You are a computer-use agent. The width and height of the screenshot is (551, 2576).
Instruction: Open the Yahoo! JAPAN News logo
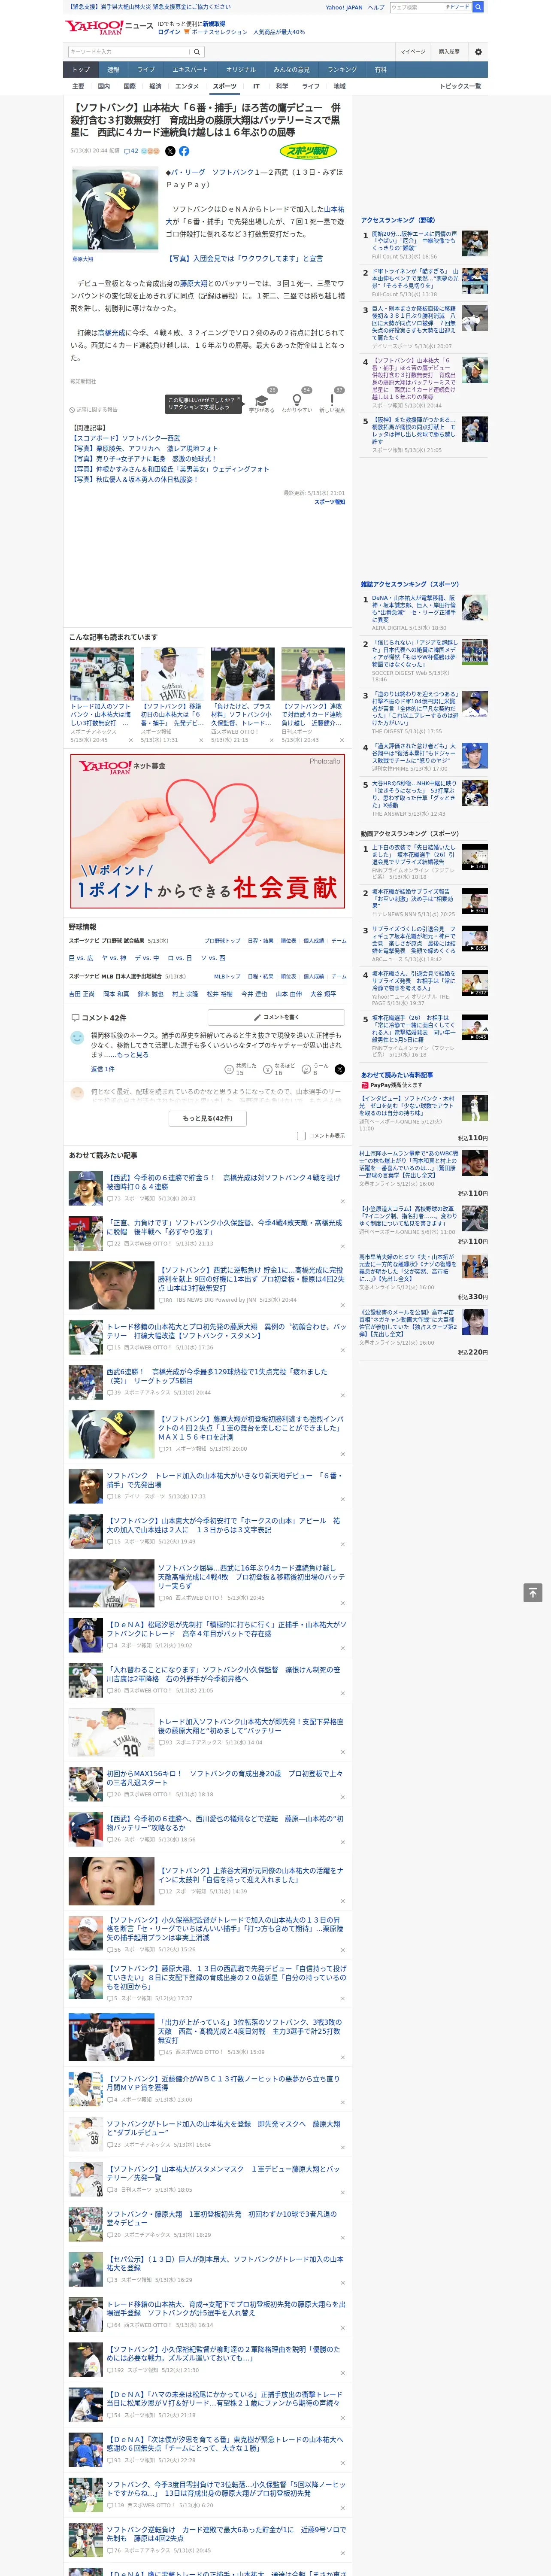pyautogui.click(x=109, y=27)
